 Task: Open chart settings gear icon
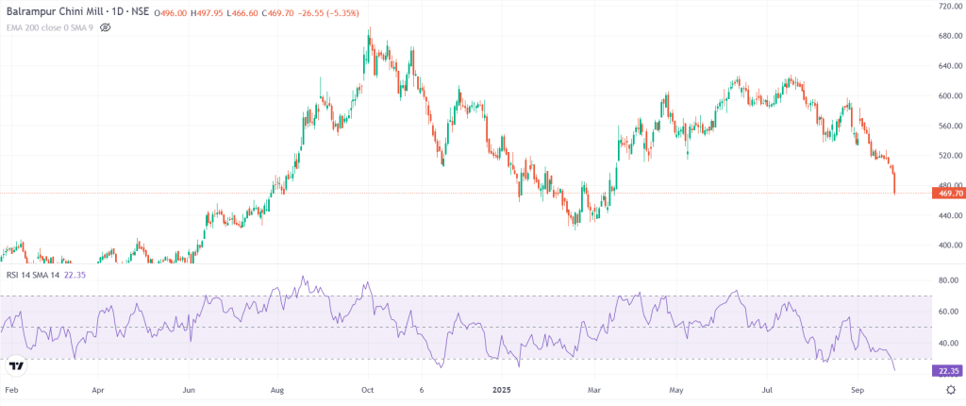pos(951,390)
